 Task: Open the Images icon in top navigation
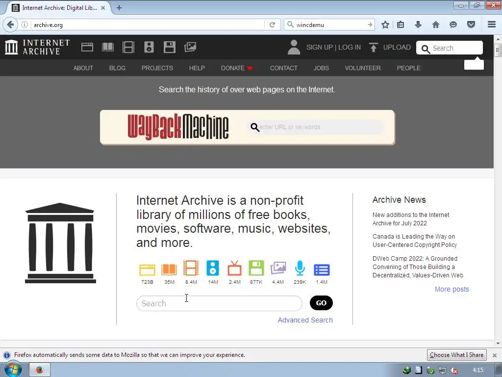pos(190,47)
